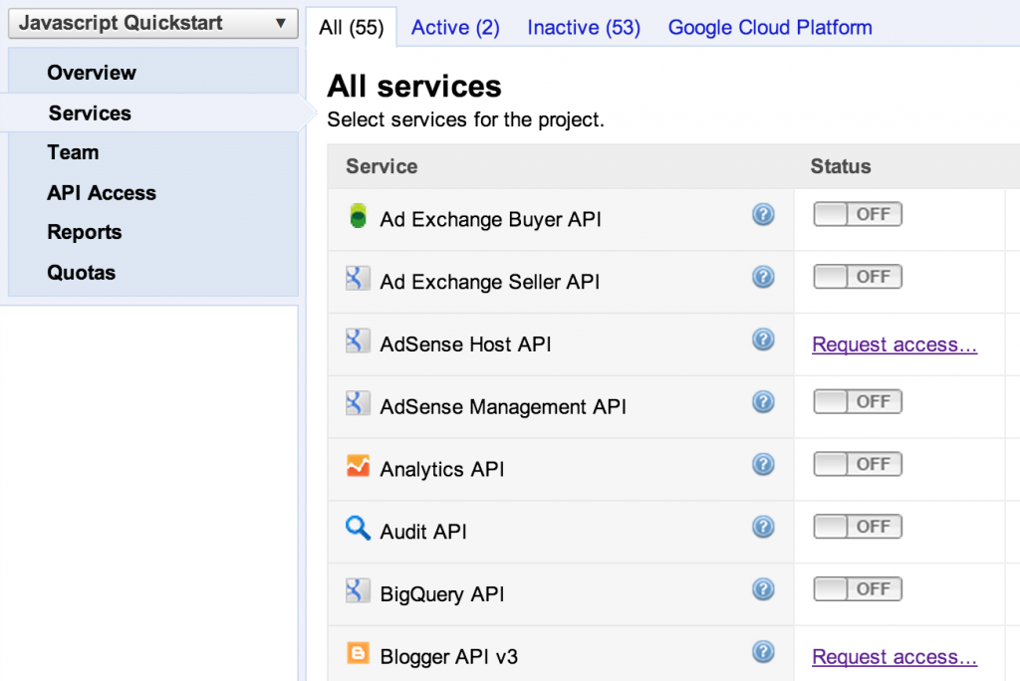Click the Analytics API name
This screenshot has width=1020, height=681.
(x=442, y=469)
